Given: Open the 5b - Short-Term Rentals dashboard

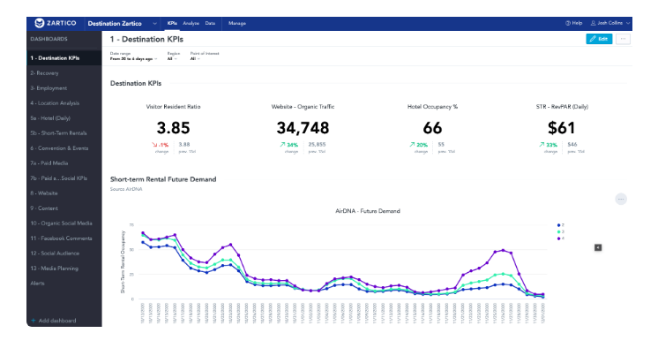Looking at the screenshot, I should pos(64,133).
